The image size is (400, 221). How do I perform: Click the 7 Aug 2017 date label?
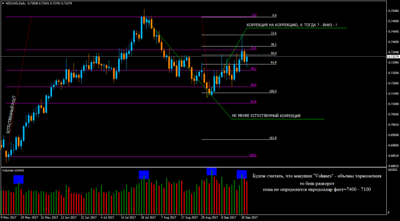168,217
